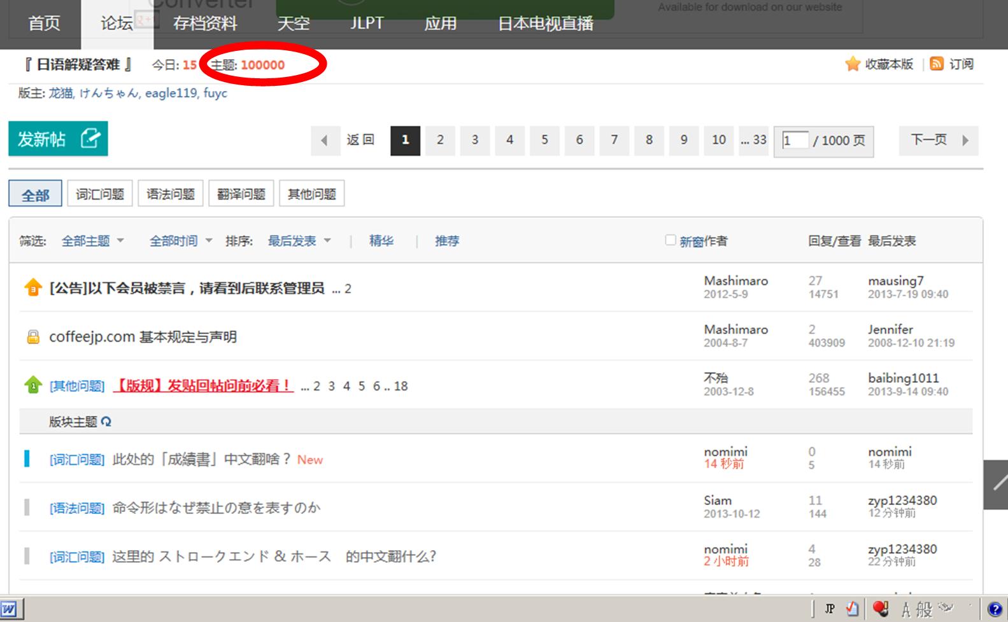Go to page 5
Viewport: 1008px width, 622px height.
coord(544,141)
